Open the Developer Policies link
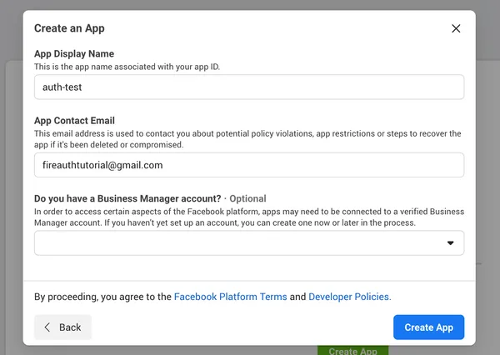Image resolution: width=500 pixels, height=355 pixels. pos(349,297)
